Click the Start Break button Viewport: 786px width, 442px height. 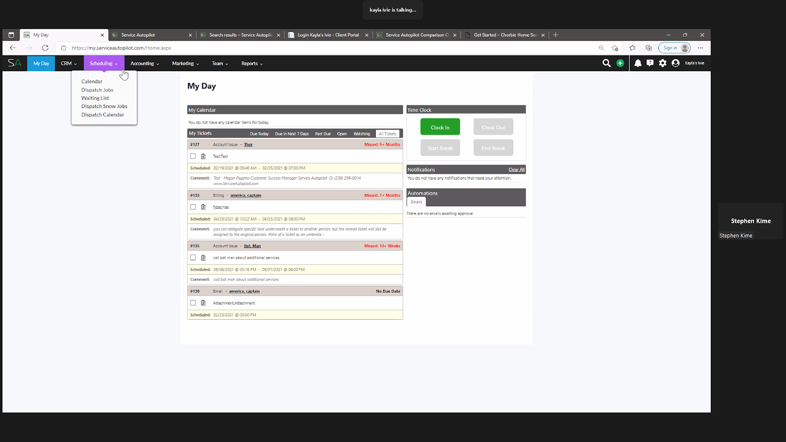point(440,148)
